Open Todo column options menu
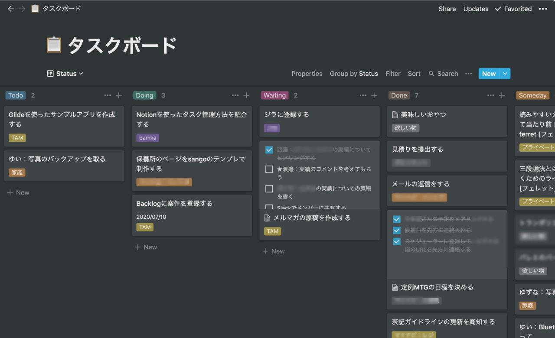Image resolution: width=555 pixels, height=338 pixels. pyautogui.click(x=108, y=95)
